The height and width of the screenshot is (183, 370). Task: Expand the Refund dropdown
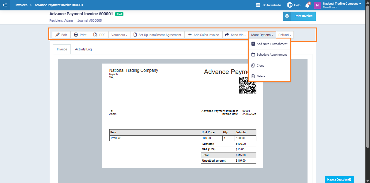coord(285,35)
